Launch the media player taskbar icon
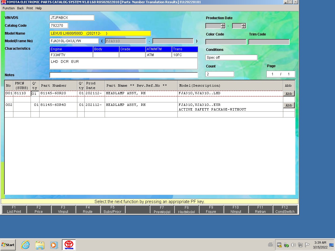 54,245
